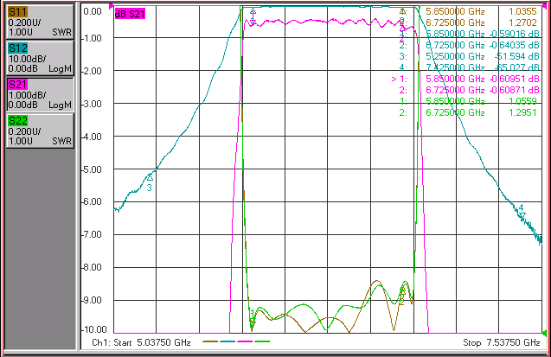This screenshot has width=551, height=357.
Task: Select the S21 trace status button
Action: 40,94
